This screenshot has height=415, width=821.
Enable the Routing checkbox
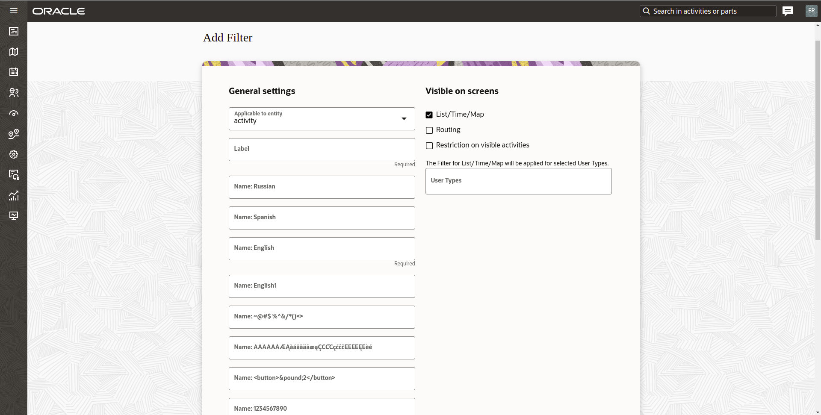tap(429, 130)
